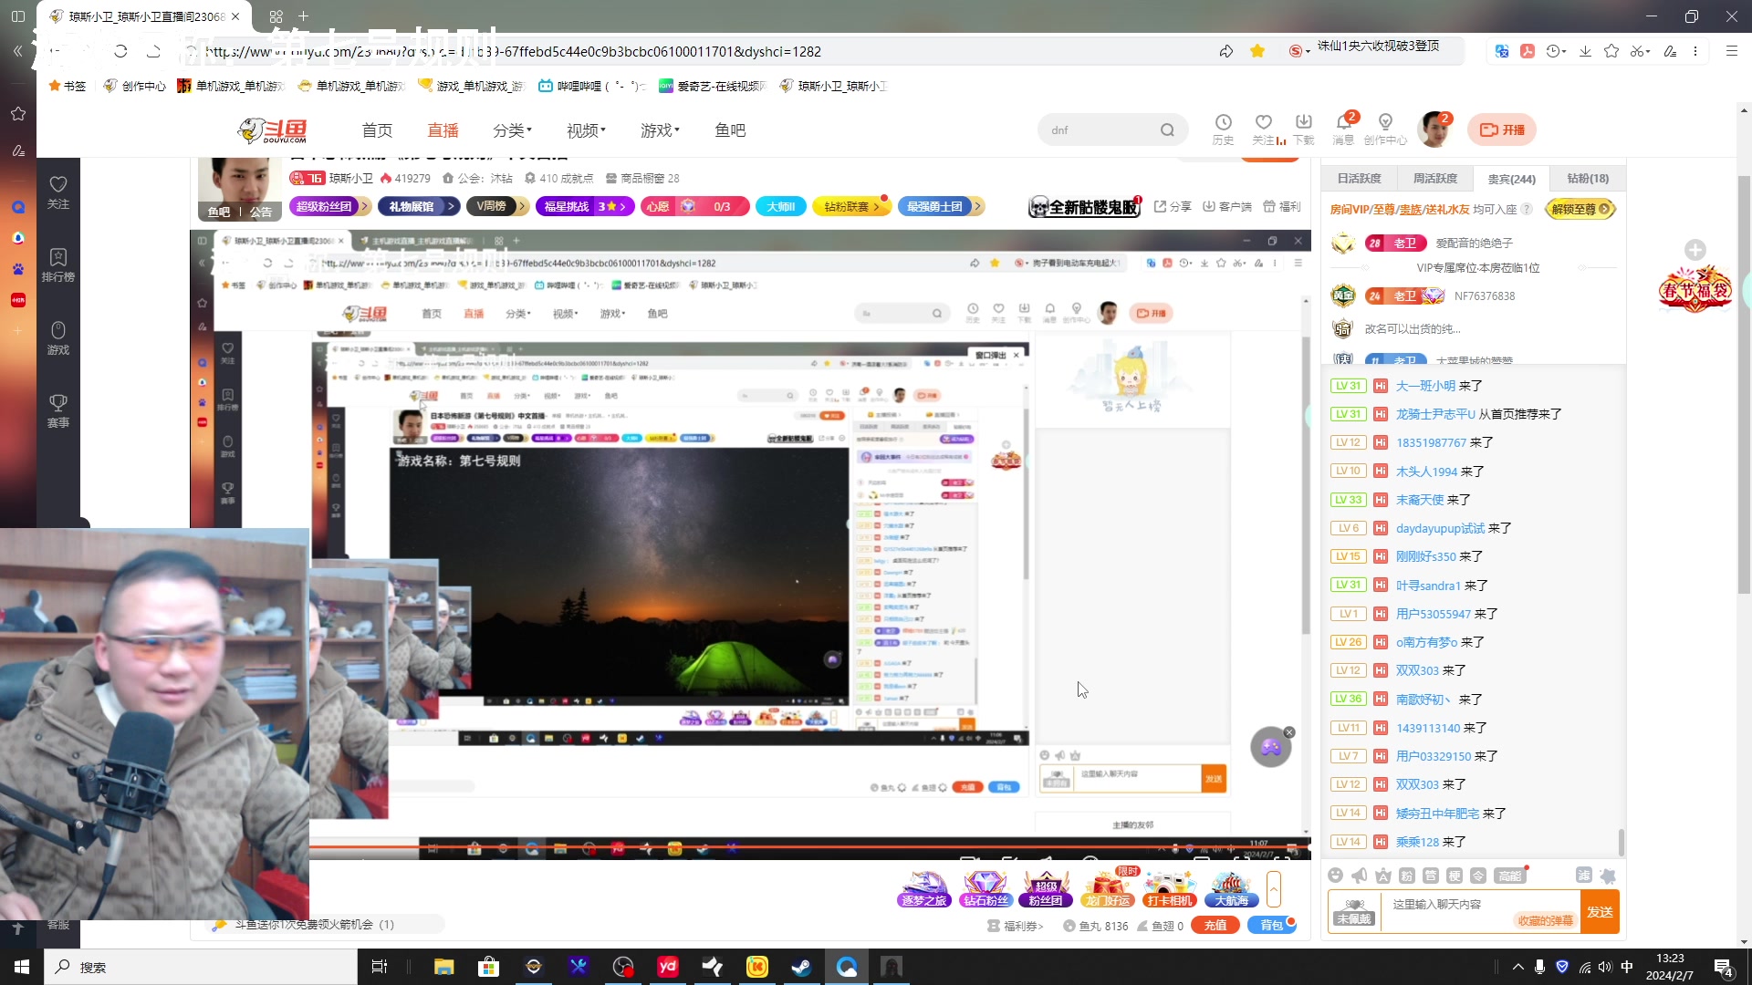Toggle the 粉 fan danmaku option
This screenshot has height=985, width=1752.
1406,876
